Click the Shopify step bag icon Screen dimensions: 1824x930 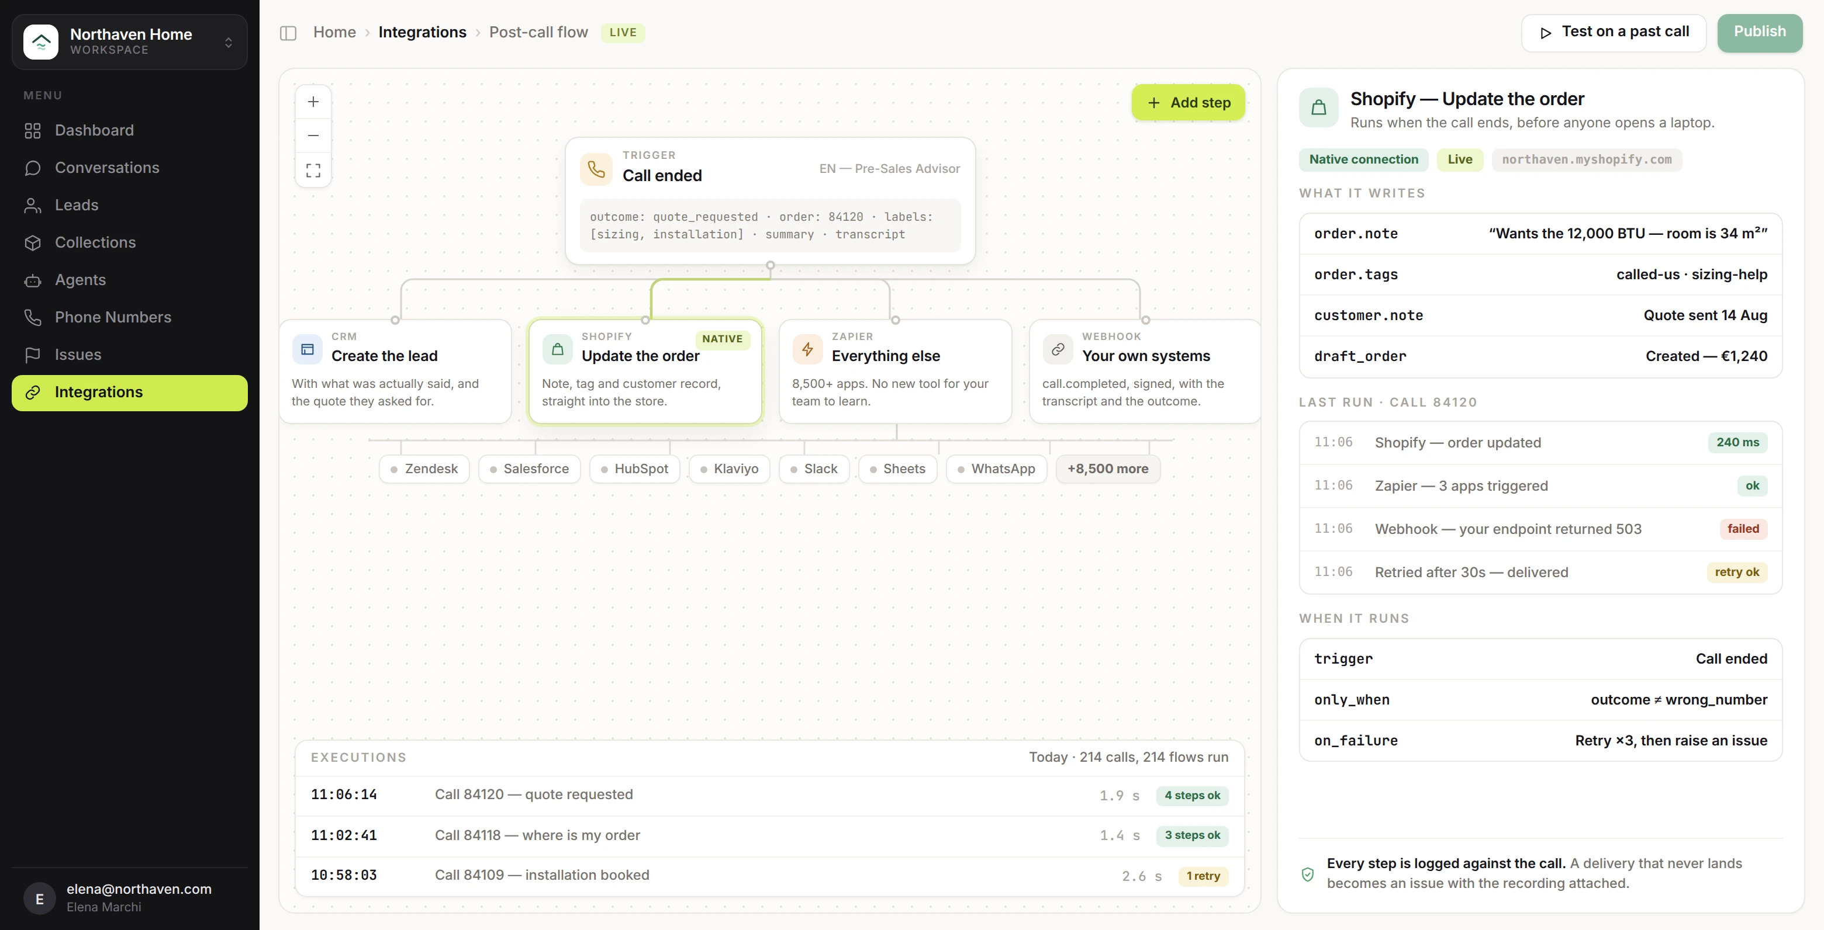tap(557, 350)
